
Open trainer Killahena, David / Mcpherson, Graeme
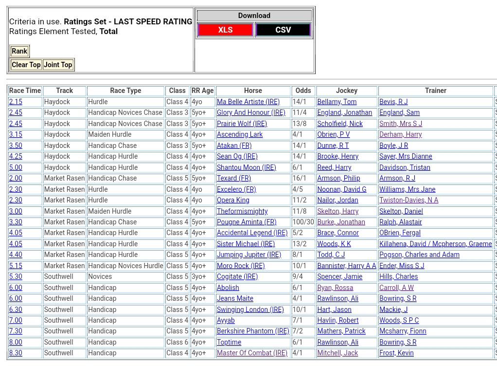(435, 244)
